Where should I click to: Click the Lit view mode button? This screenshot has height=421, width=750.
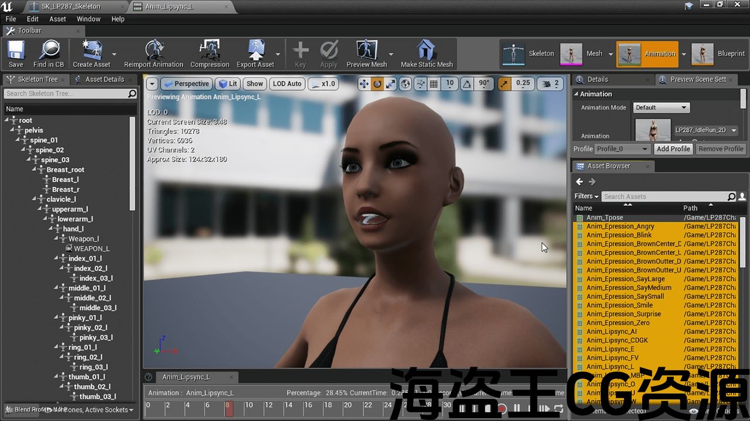coord(227,84)
